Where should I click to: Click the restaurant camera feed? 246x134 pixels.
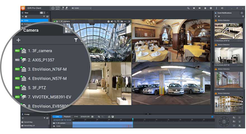tap(171, 40)
